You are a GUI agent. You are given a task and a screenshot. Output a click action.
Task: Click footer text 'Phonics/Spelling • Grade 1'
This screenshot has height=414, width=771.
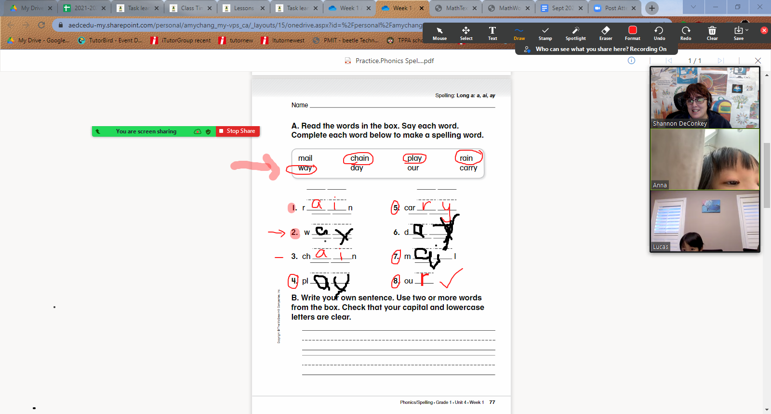point(425,402)
